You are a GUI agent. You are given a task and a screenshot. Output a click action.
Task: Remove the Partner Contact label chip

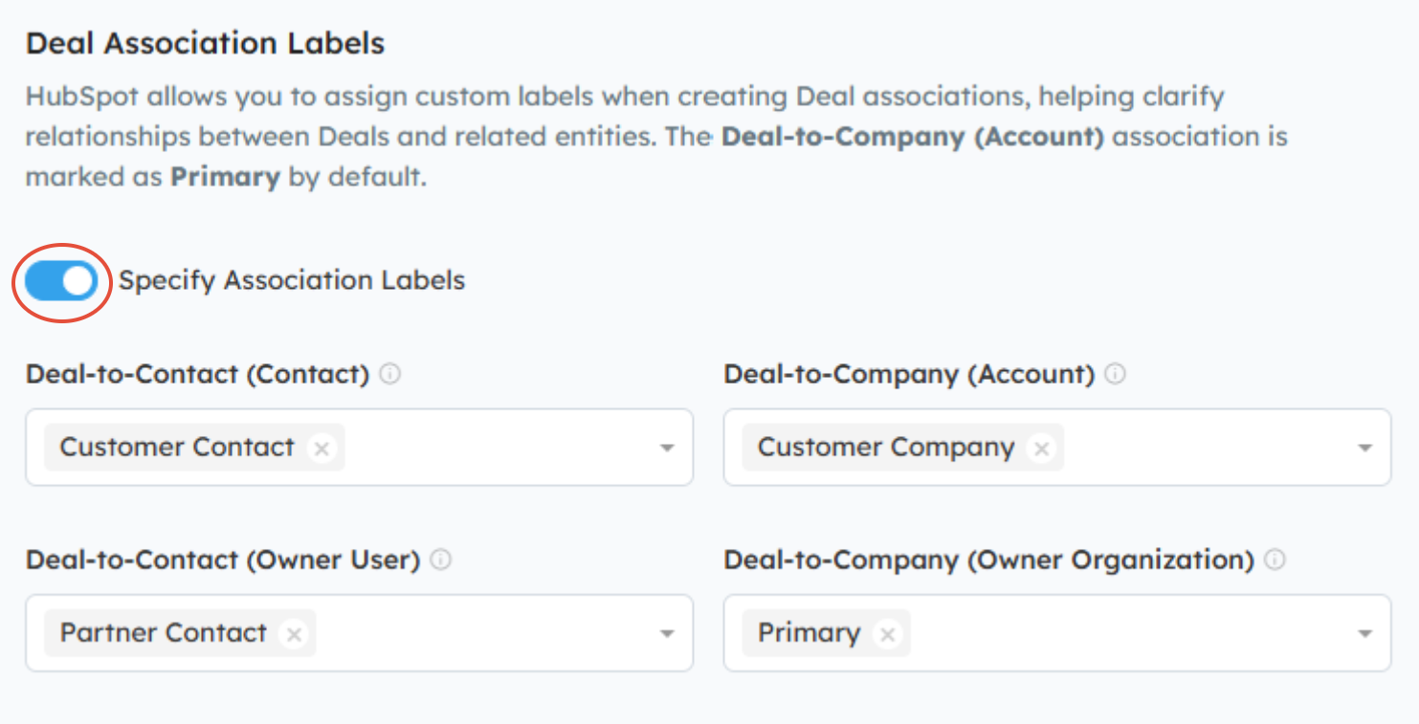point(295,634)
